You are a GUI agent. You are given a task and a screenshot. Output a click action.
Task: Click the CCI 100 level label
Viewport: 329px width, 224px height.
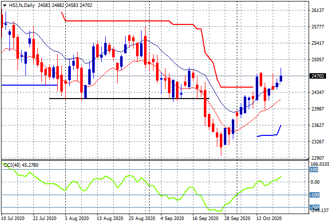(x=314, y=170)
